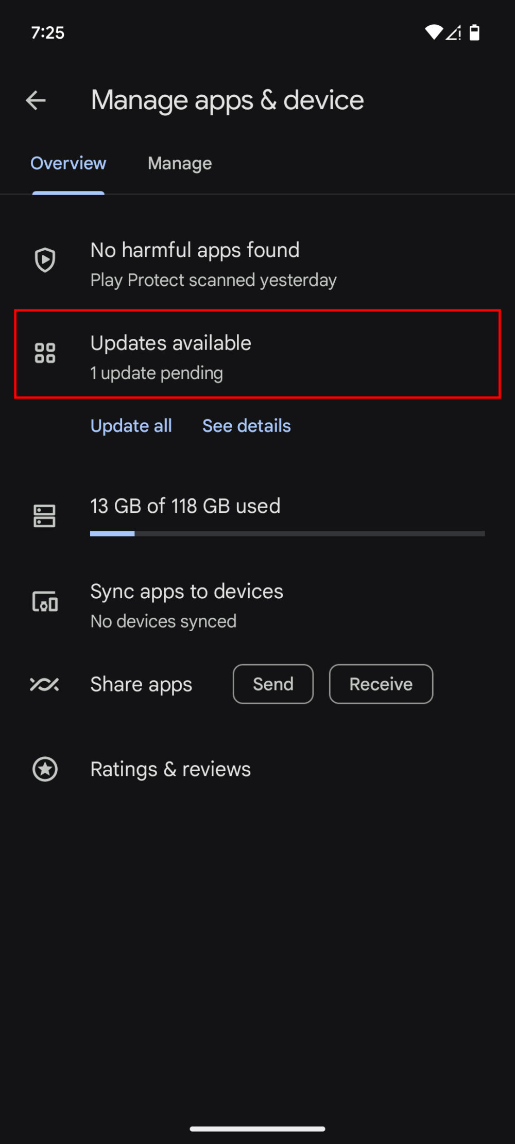Open storage via the storage drive icon
This screenshot has height=1144, width=515.
click(x=45, y=515)
